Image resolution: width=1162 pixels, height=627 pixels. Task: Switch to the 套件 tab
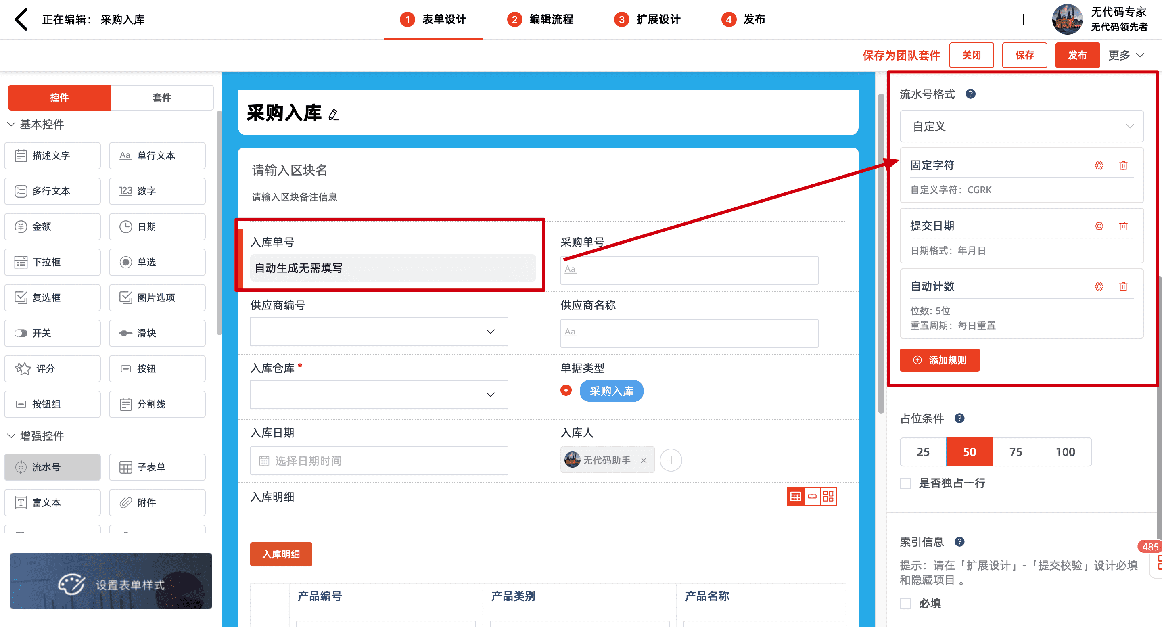(x=162, y=97)
